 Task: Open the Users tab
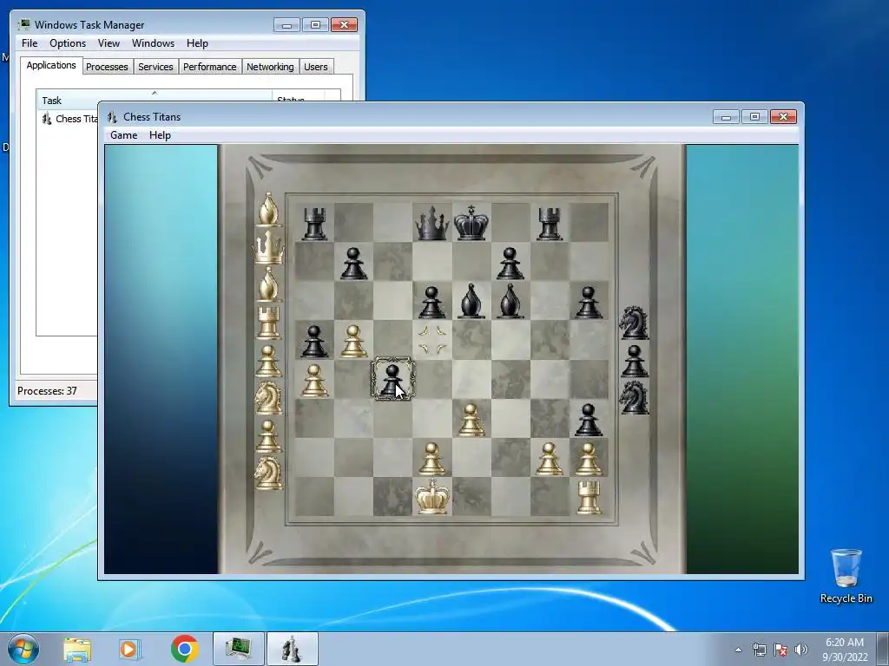pyautogui.click(x=316, y=67)
